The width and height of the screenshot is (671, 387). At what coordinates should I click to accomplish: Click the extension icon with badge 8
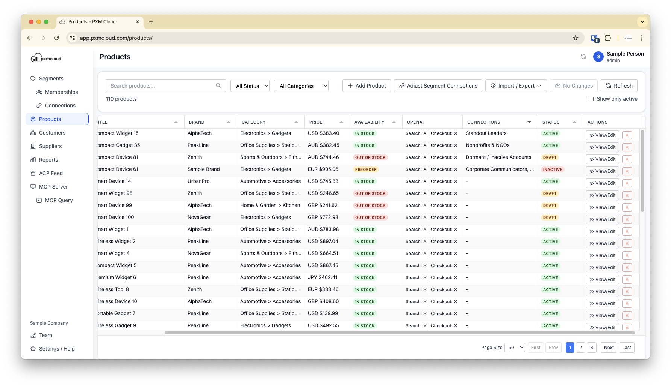click(x=595, y=38)
